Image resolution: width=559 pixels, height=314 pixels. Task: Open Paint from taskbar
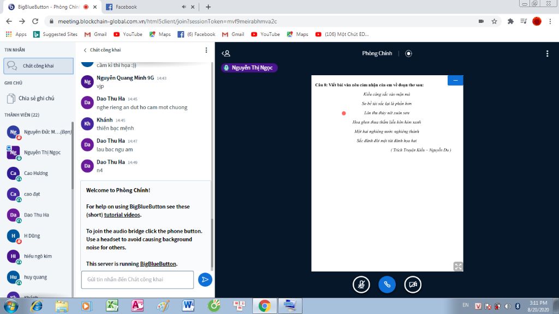pos(163,306)
